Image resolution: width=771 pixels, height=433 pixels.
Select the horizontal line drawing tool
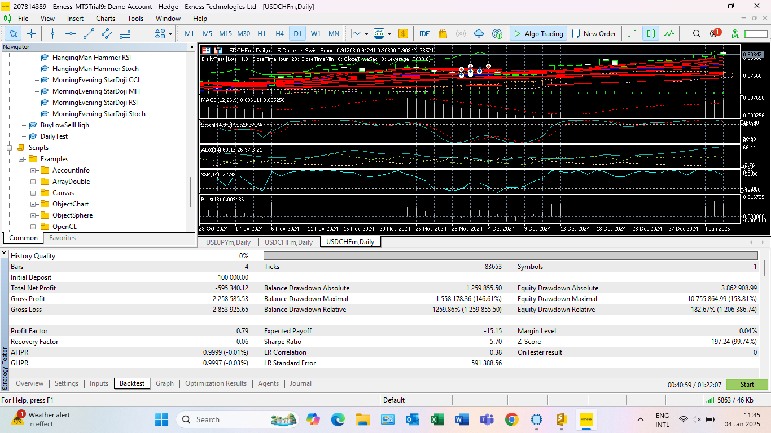pos(71,34)
